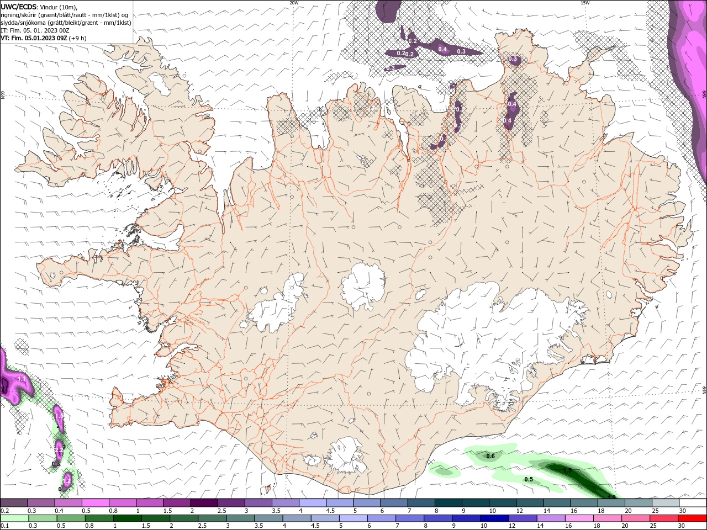Click the bright red bottom-row swatch labeled 30
The image size is (707, 530).
tap(693, 518)
